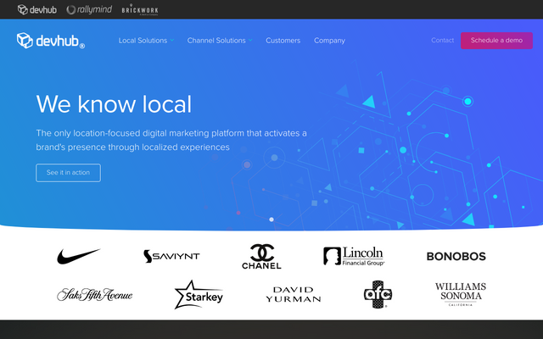The height and width of the screenshot is (339, 543).
Task: Open the Contact link
Action: (442, 41)
